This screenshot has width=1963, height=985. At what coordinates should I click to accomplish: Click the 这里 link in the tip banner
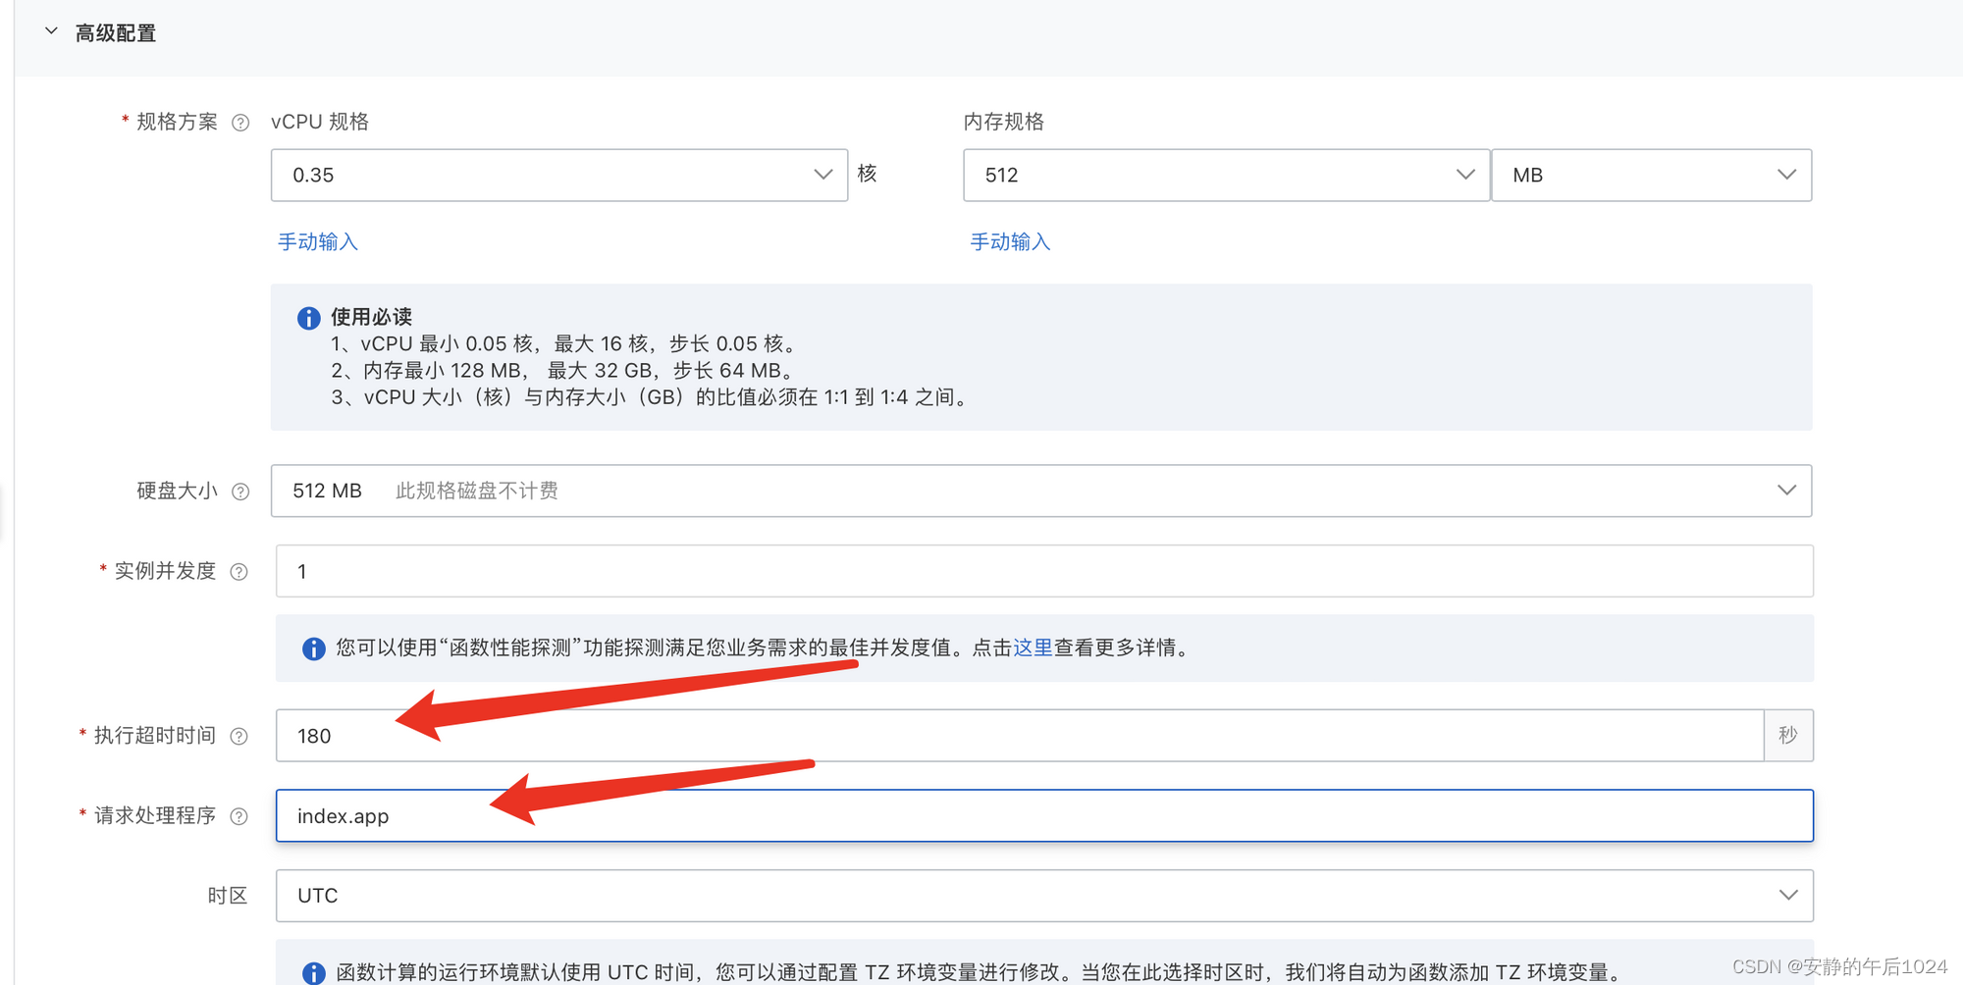[x=1033, y=648]
